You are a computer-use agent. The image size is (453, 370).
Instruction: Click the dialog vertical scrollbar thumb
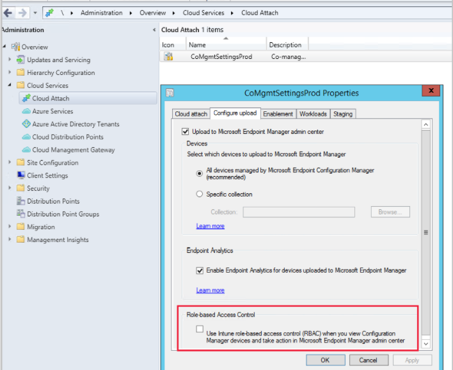tap(426, 232)
